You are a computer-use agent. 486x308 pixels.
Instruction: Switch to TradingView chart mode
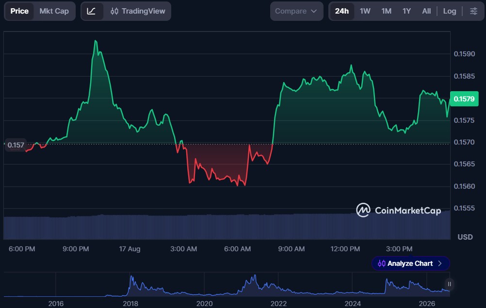(138, 11)
